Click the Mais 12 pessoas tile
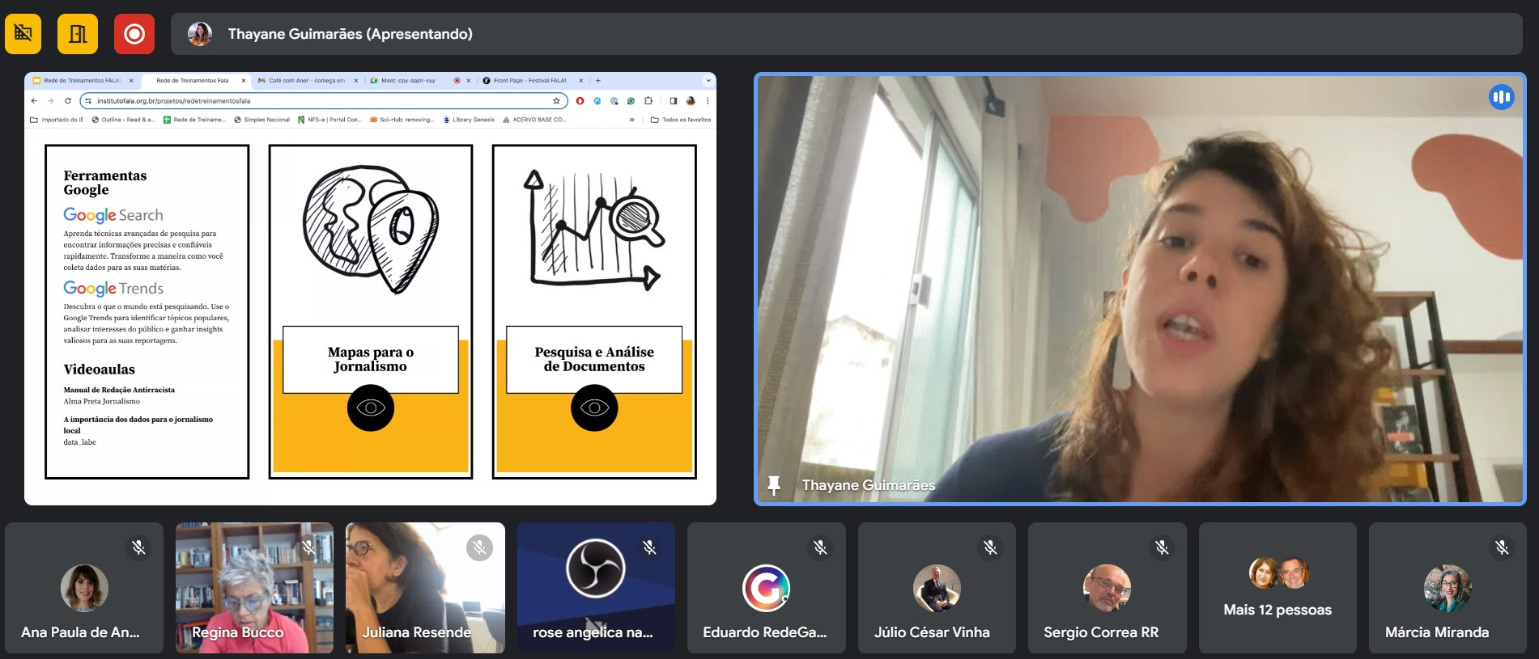1539x659 pixels. point(1278,588)
